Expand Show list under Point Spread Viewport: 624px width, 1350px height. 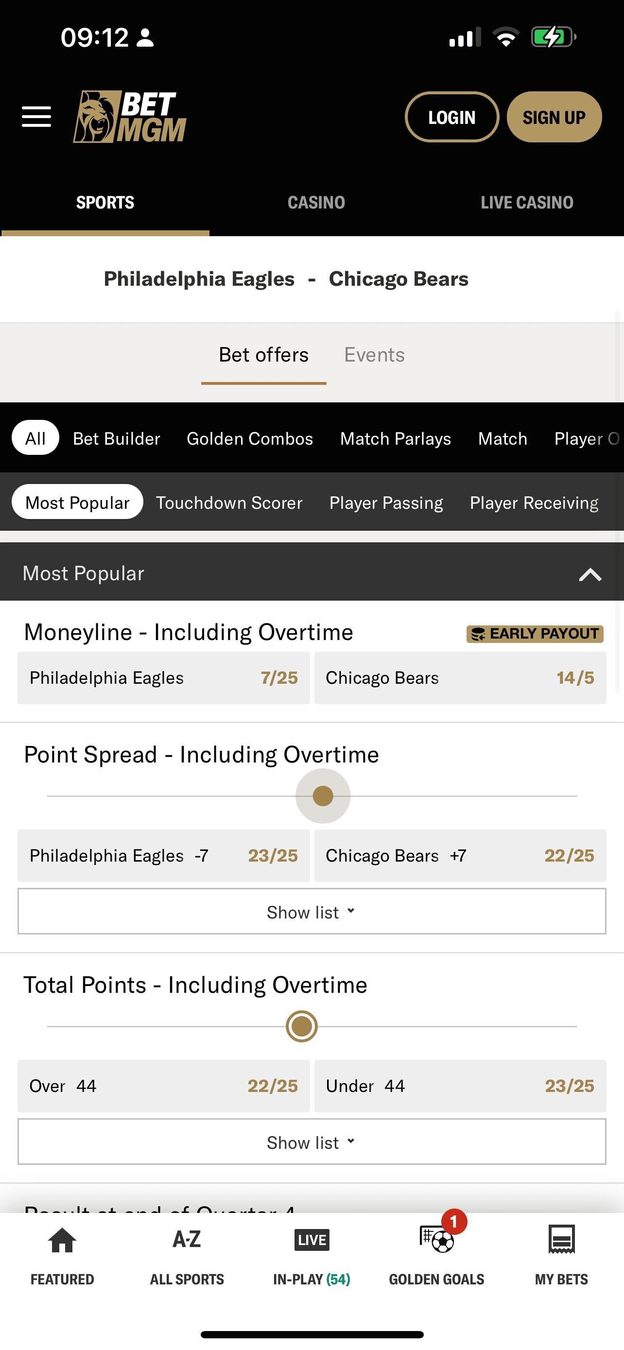pyautogui.click(x=312, y=912)
